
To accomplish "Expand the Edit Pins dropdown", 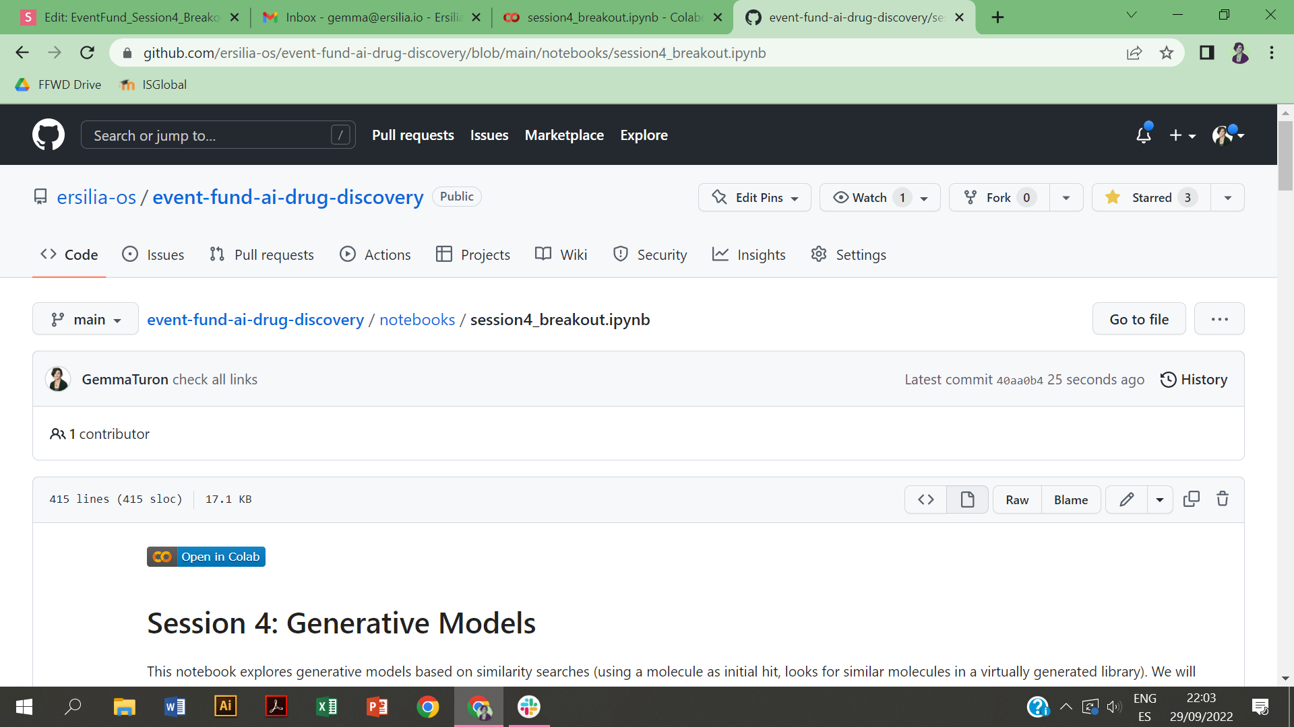I will (755, 197).
